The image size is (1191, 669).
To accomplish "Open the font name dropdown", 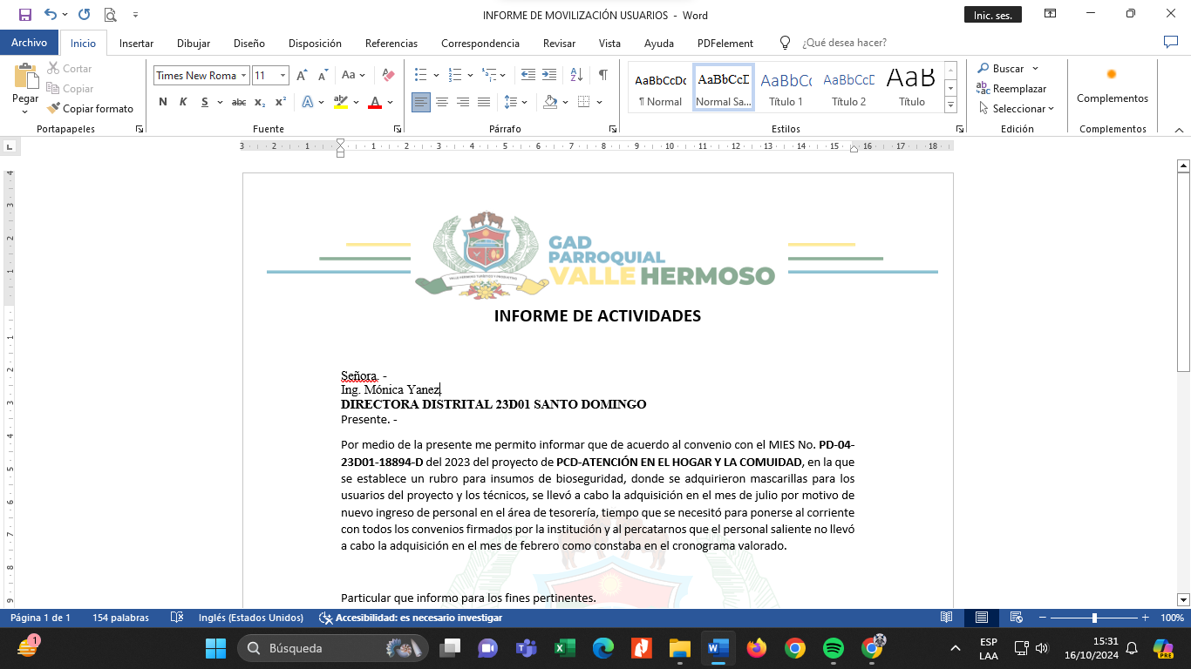I will coord(244,76).
